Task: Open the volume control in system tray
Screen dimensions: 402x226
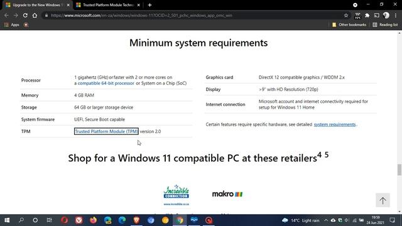Action: (x=347, y=220)
